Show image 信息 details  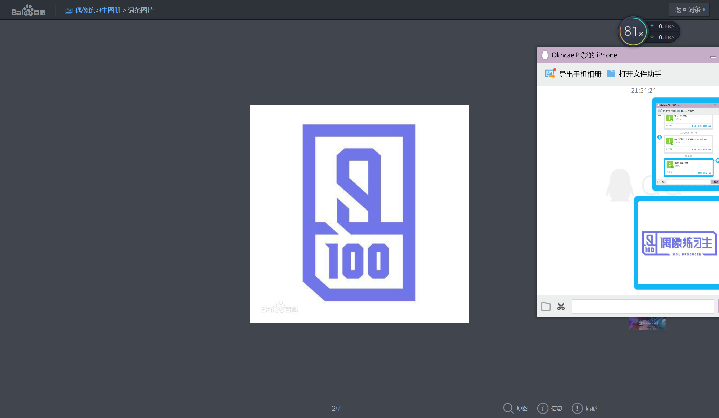tap(557, 408)
